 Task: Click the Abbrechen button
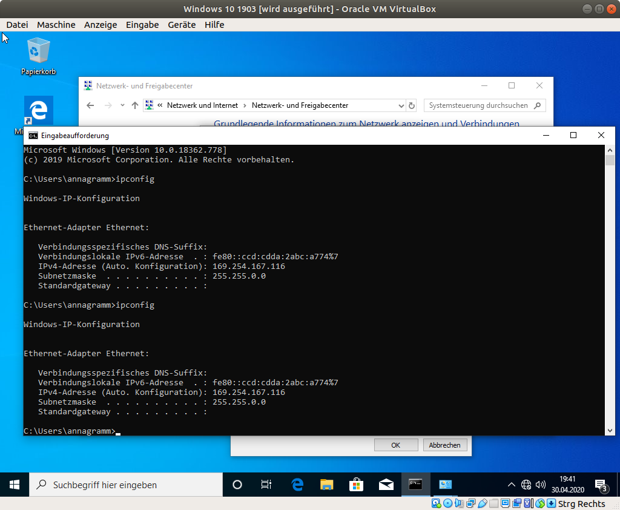(445, 445)
